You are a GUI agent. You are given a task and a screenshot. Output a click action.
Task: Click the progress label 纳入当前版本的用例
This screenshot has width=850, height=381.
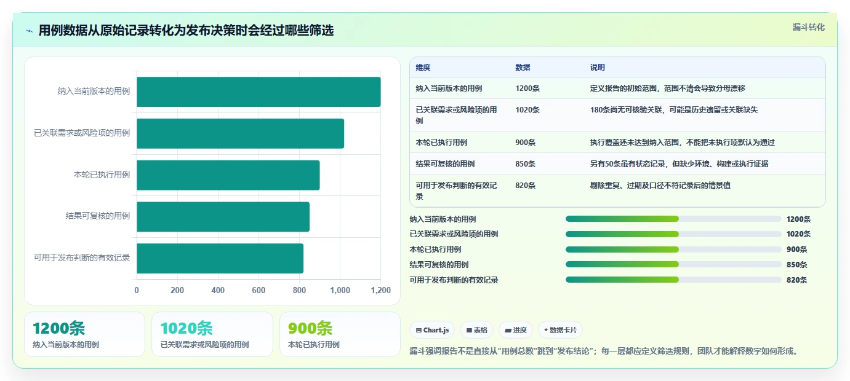click(x=443, y=219)
